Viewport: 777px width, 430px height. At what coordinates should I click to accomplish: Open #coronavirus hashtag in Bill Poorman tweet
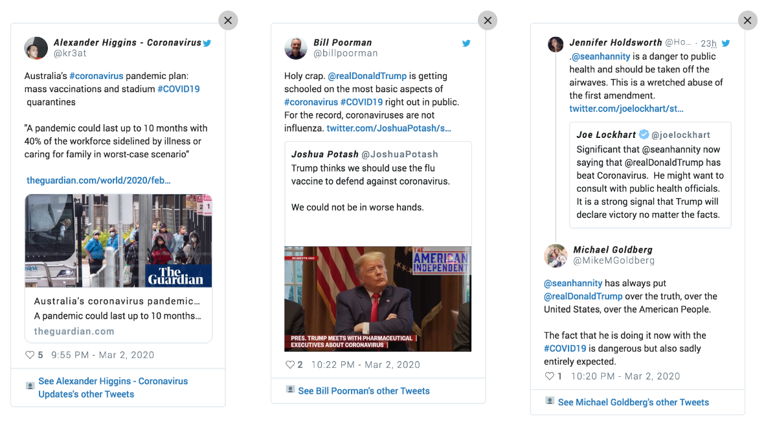(x=311, y=102)
